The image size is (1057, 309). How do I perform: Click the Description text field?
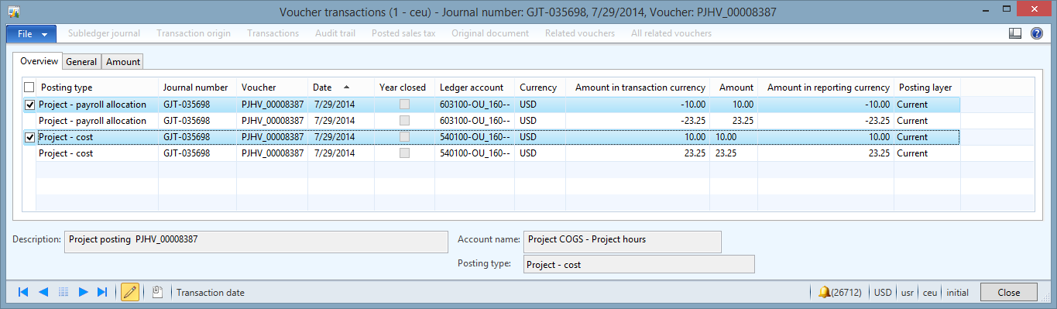coord(256,242)
